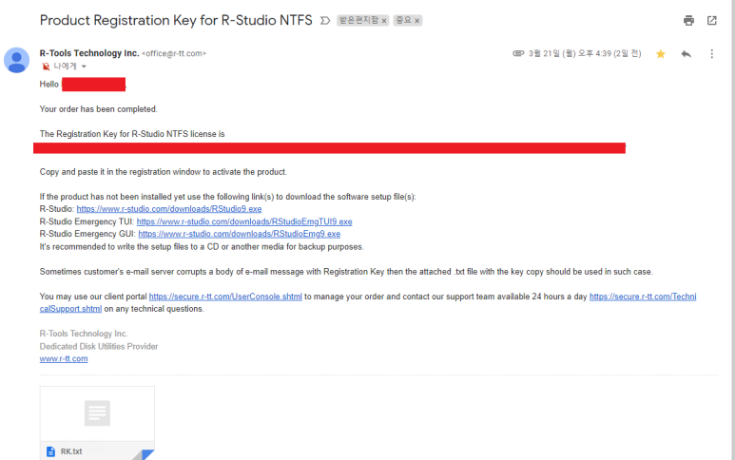Print the email with the printer icon
The image size is (735, 460).
(688, 21)
